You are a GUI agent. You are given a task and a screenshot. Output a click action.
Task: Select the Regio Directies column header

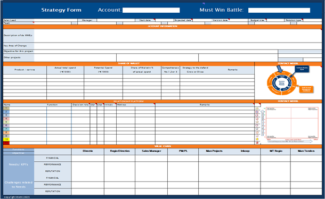(x=119, y=151)
